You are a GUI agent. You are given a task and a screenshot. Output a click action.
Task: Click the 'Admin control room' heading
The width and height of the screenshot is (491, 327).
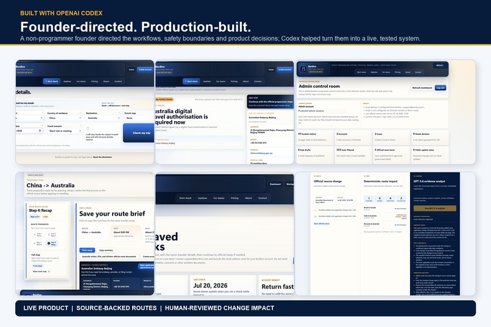[x=319, y=86]
